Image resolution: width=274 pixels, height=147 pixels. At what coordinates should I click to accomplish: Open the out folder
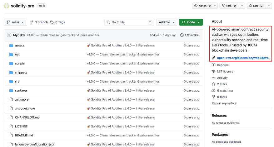coord(17,54)
